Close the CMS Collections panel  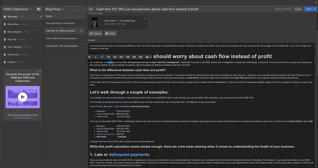pyautogui.click(x=30, y=9)
